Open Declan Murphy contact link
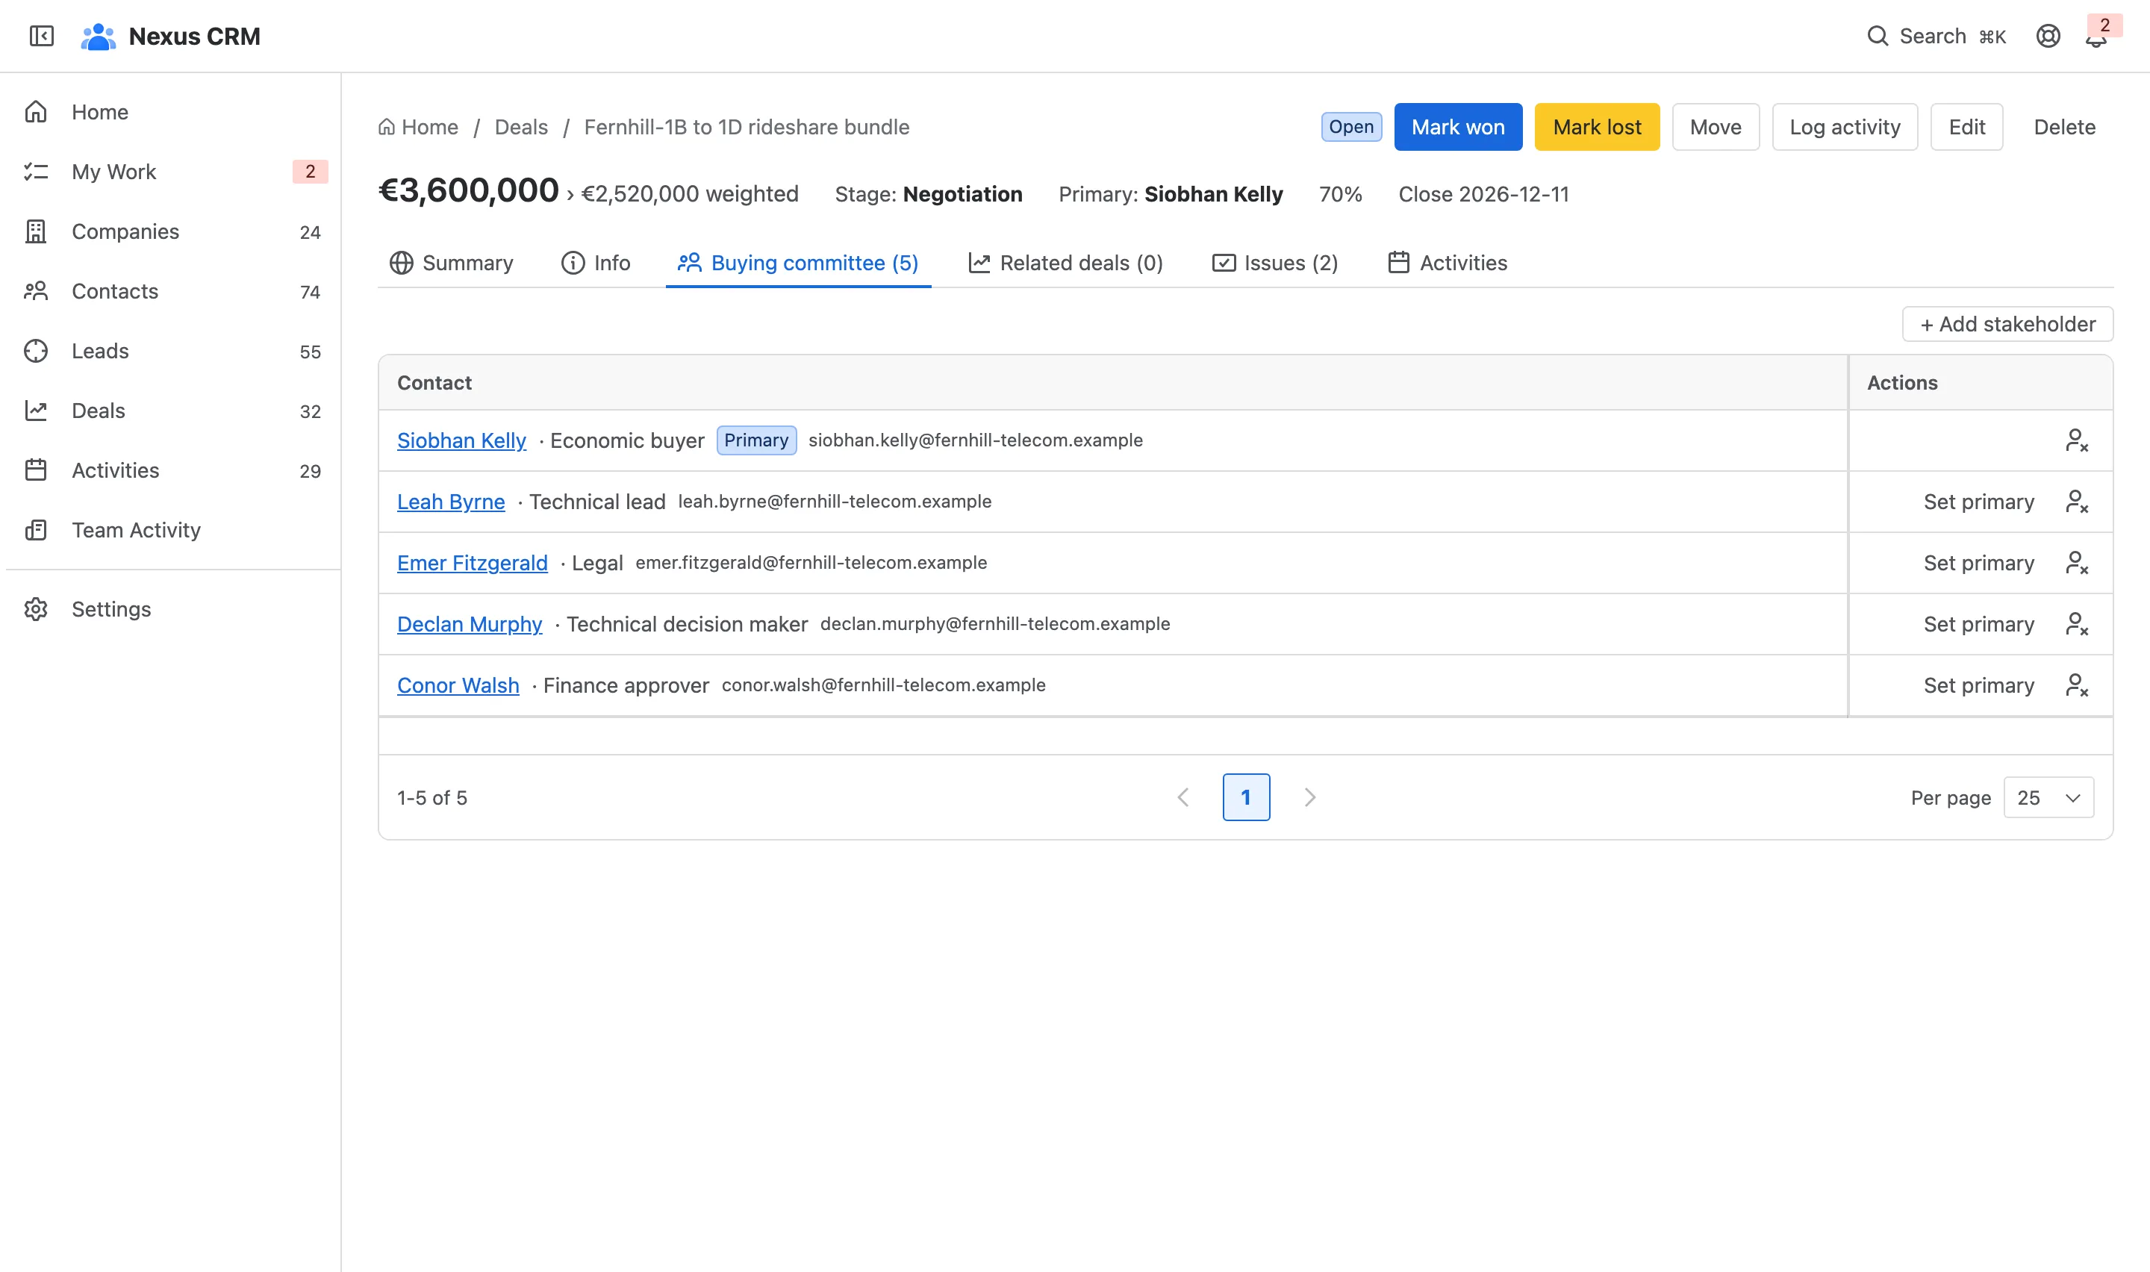 [x=470, y=624]
